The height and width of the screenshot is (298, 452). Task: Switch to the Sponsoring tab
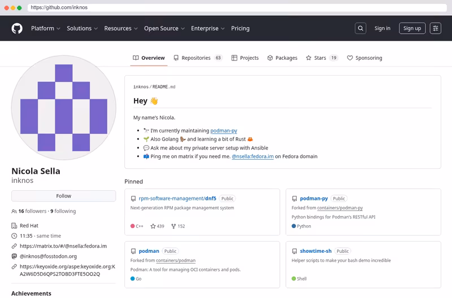(x=364, y=58)
